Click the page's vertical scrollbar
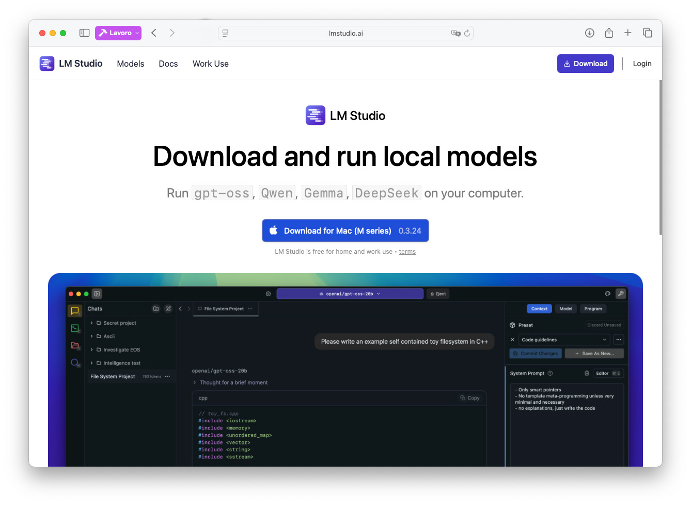Viewport: 691px width, 505px height. point(660,158)
